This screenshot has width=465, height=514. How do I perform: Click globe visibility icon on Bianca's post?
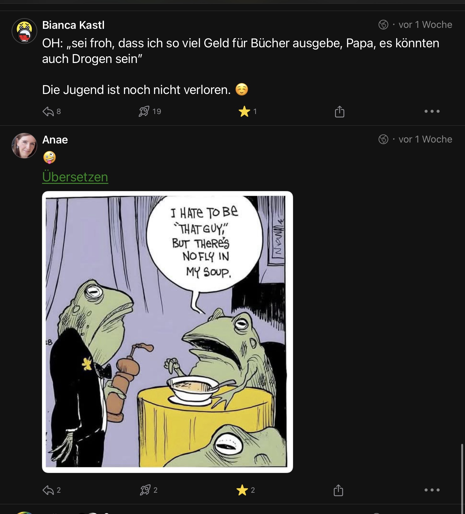pos(383,25)
